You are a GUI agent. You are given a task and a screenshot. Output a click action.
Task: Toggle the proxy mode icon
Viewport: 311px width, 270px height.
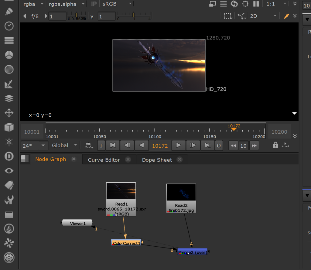(212, 4)
